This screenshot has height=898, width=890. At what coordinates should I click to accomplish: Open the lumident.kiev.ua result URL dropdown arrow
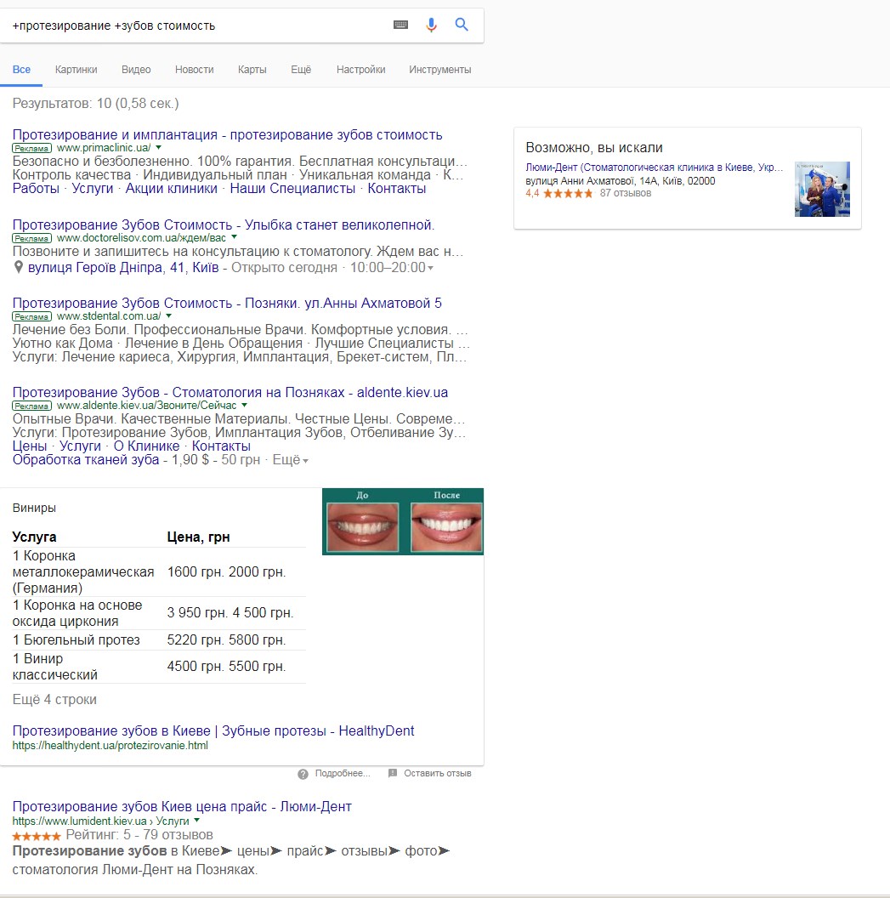tap(196, 821)
